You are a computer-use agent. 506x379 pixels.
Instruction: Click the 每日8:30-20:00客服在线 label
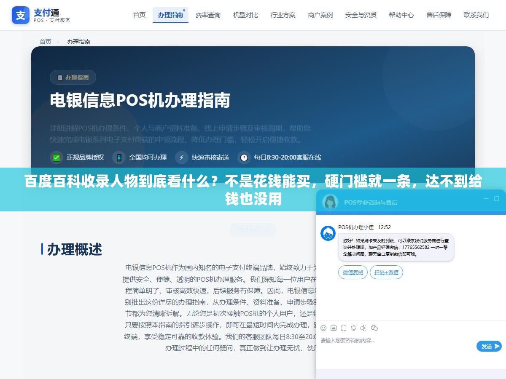[x=288, y=157]
